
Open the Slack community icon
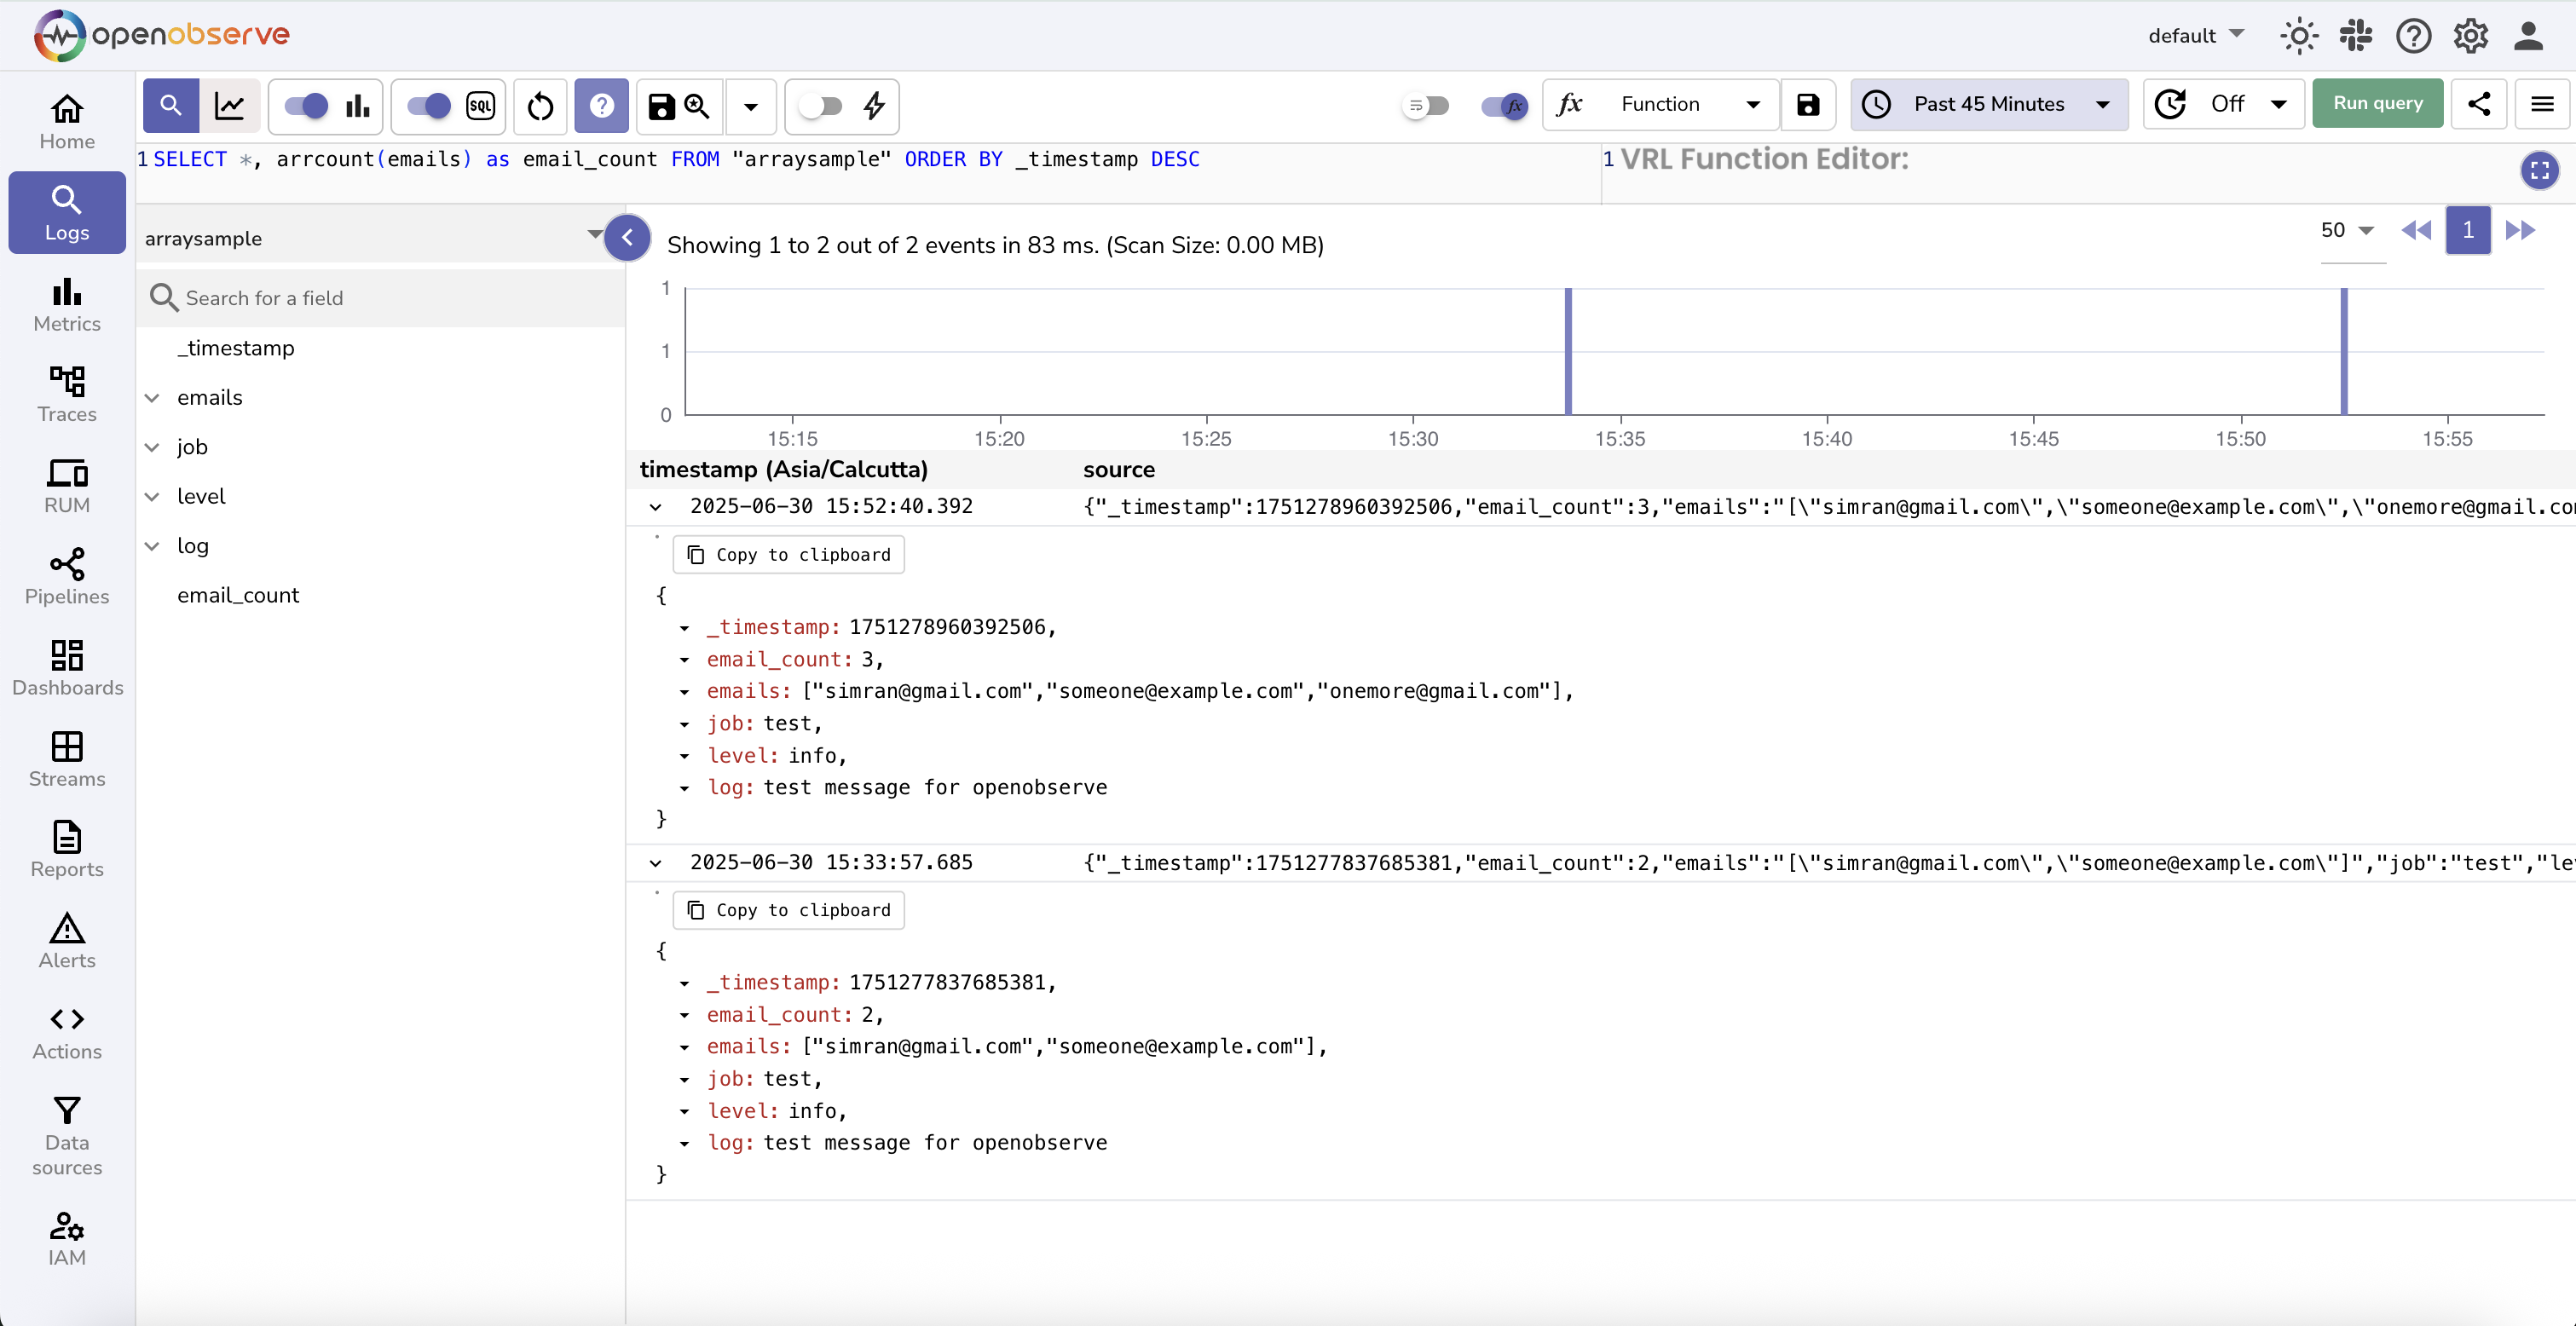2355,36
